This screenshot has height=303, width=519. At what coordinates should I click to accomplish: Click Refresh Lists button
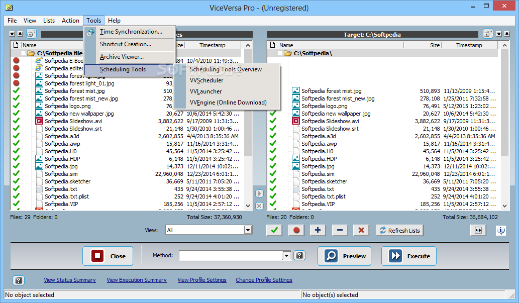(399, 230)
